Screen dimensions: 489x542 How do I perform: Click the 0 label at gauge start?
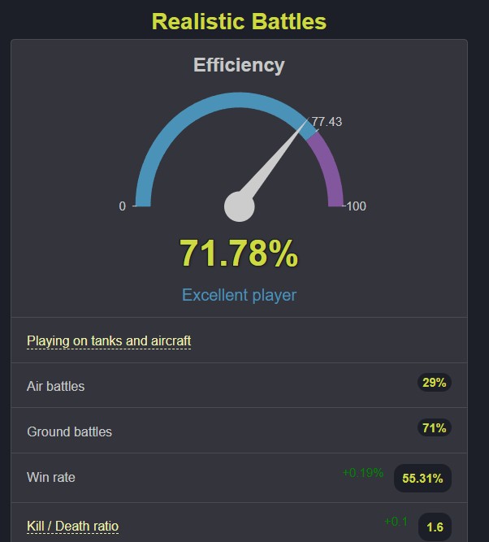123,206
